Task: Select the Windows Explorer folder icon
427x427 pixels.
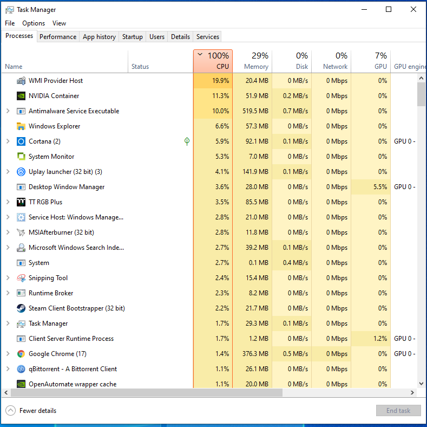Action: [x=21, y=126]
